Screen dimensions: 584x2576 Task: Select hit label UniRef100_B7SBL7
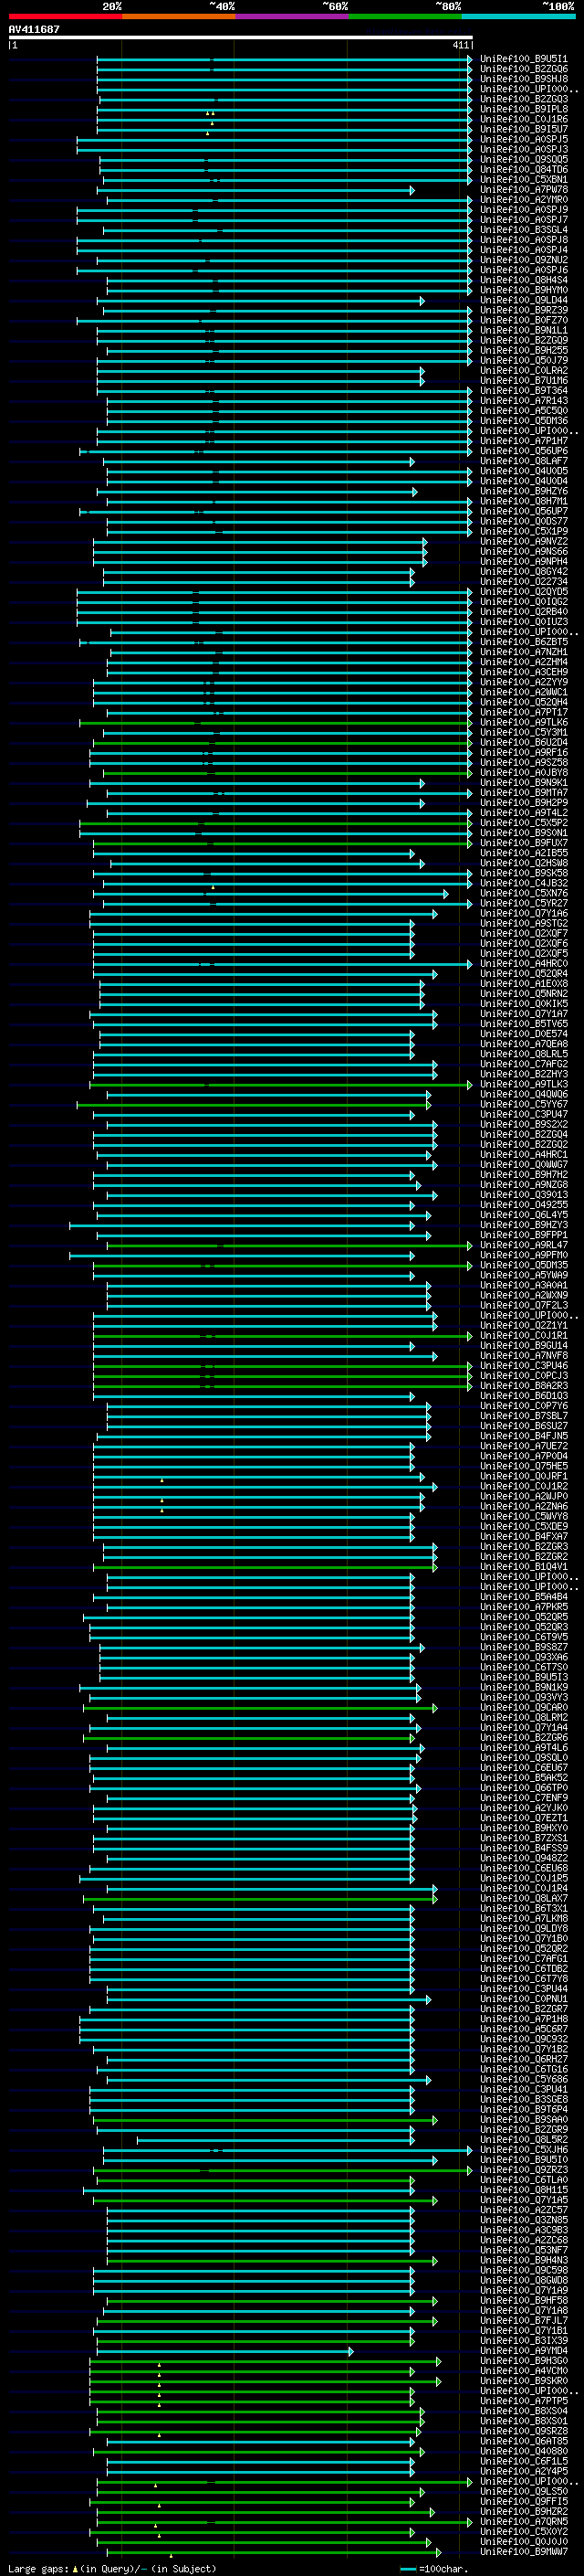tap(524, 1416)
